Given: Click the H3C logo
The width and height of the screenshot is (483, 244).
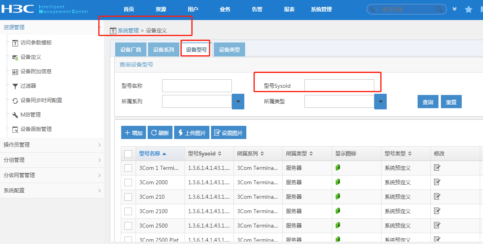Looking at the screenshot, I should (x=17, y=9).
